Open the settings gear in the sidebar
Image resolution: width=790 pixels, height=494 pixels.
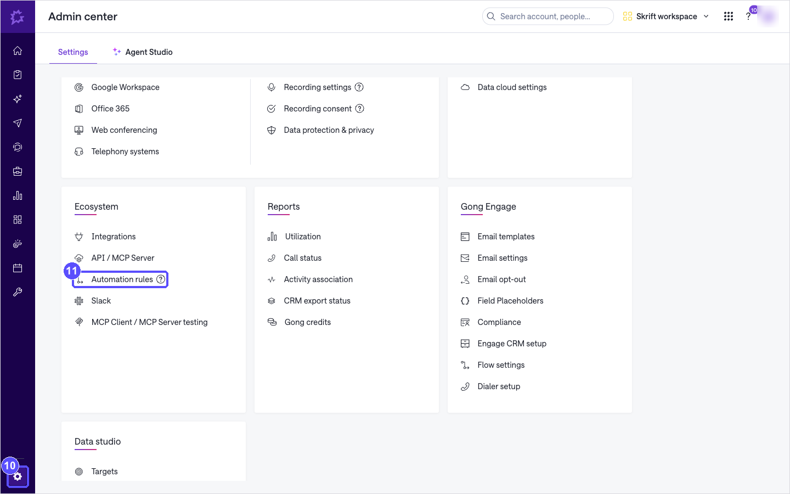click(x=18, y=476)
